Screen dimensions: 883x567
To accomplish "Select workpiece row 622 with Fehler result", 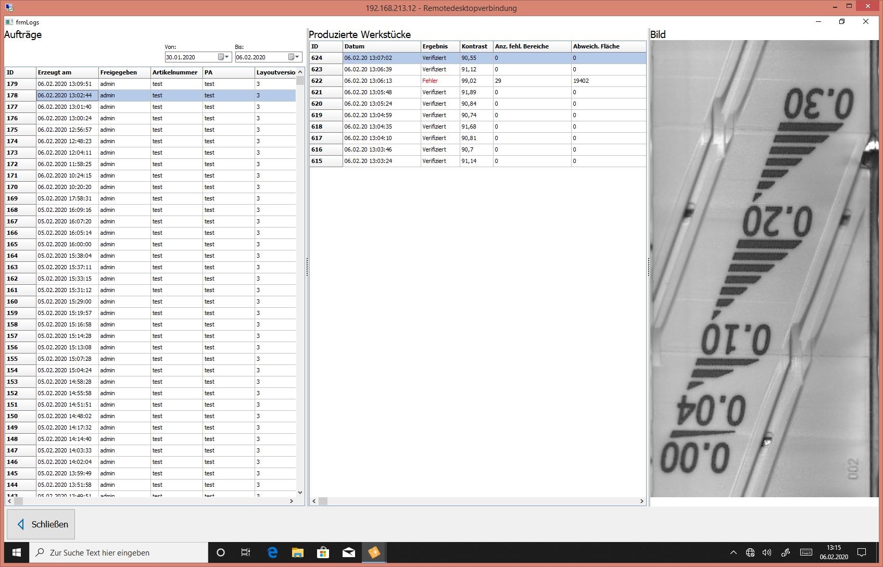I will click(478, 81).
